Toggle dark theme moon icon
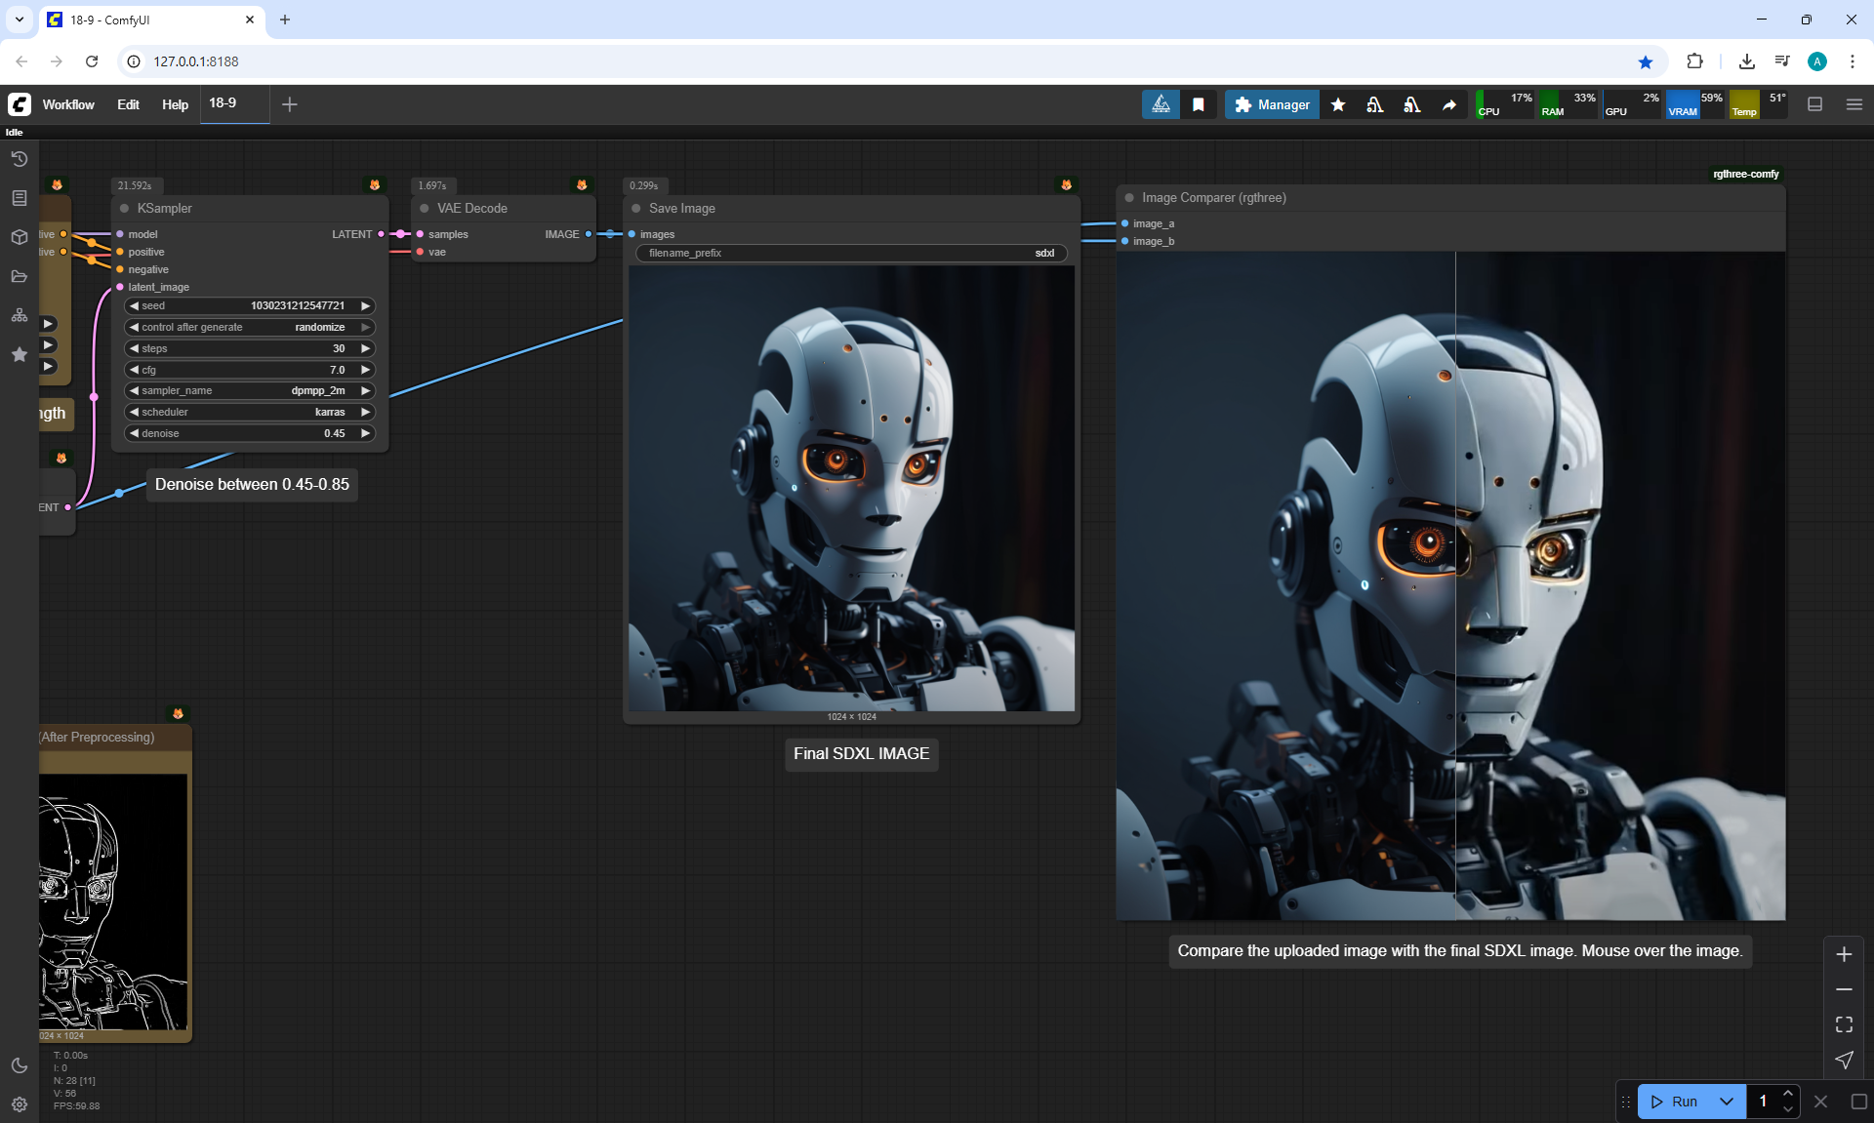This screenshot has height=1123, width=1874. click(x=19, y=1065)
